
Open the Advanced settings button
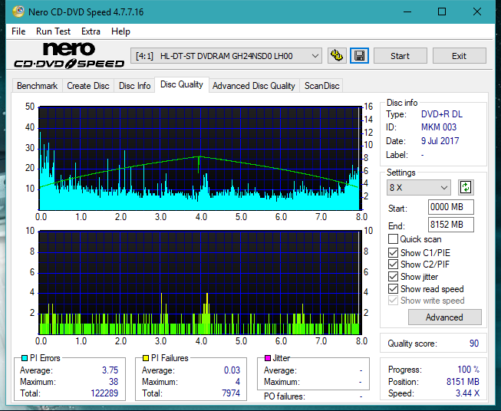coord(444,317)
